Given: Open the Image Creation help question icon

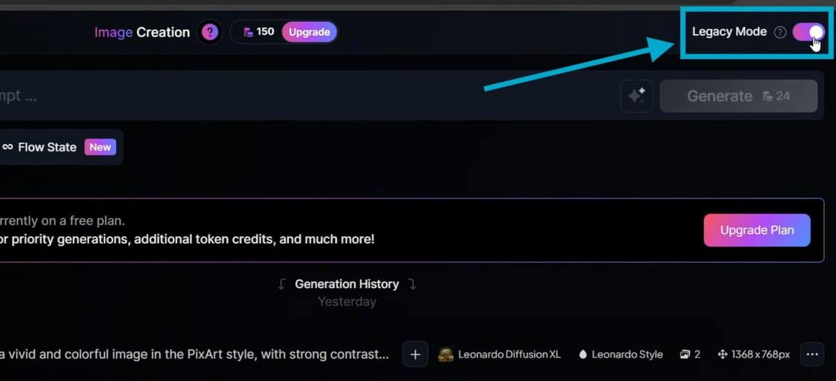Looking at the screenshot, I should coord(210,32).
